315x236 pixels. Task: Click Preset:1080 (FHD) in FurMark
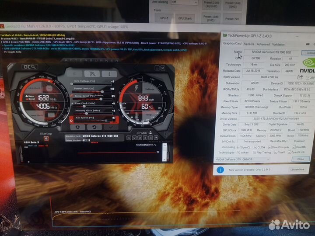(211, 18)
